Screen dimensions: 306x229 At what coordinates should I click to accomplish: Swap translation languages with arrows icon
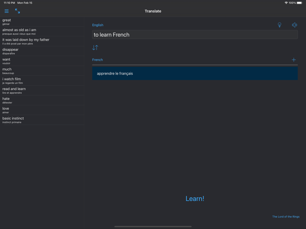tap(95, 48)
